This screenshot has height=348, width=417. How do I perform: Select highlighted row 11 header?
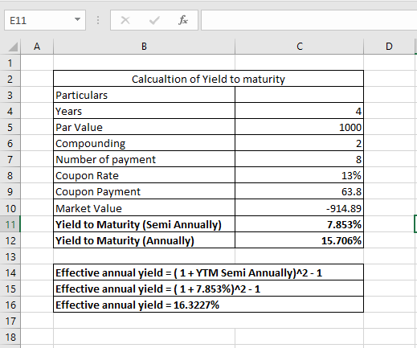tap(10, 224)
